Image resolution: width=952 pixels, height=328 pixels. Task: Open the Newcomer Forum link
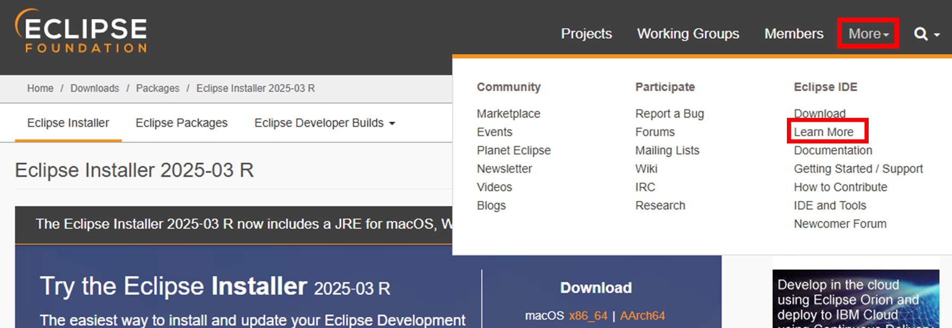pos(840,224)
